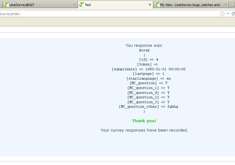Click the '[token] =>' line
The width and height of the screenshot is (235, 165).
click(x=147, y=64)
